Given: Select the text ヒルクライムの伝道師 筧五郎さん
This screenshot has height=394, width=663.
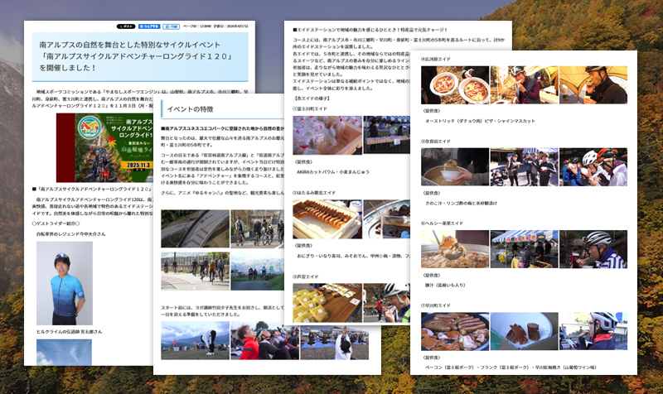Looking at the screenshot, I should point(69,331).
